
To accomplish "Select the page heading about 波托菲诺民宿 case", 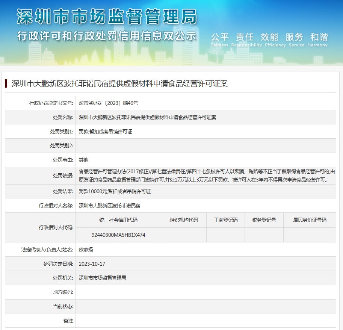I will 120,83.
